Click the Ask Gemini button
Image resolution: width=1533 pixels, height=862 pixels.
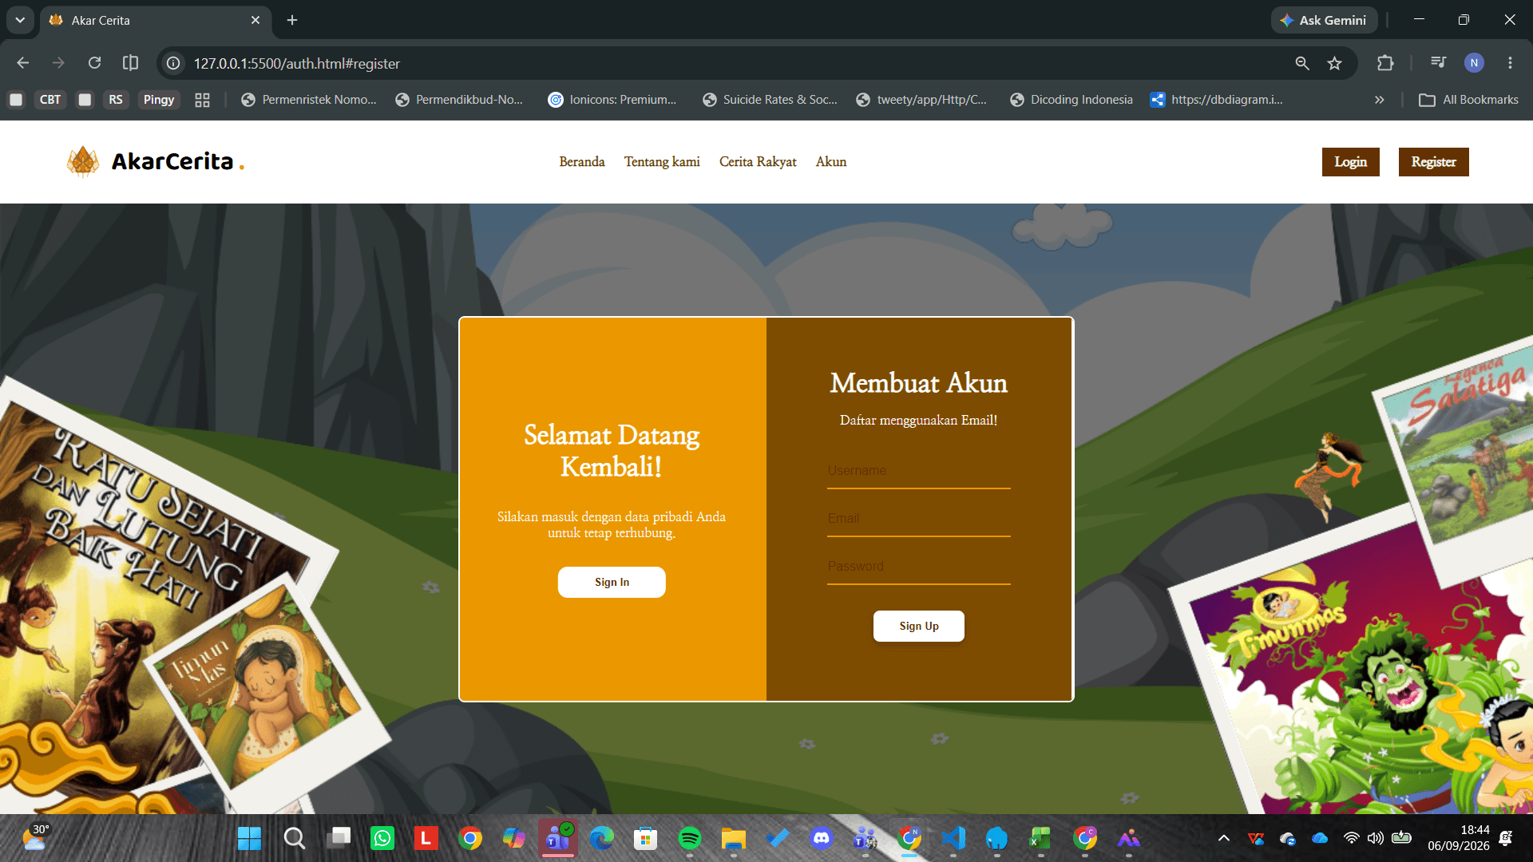pos(1325,20)
